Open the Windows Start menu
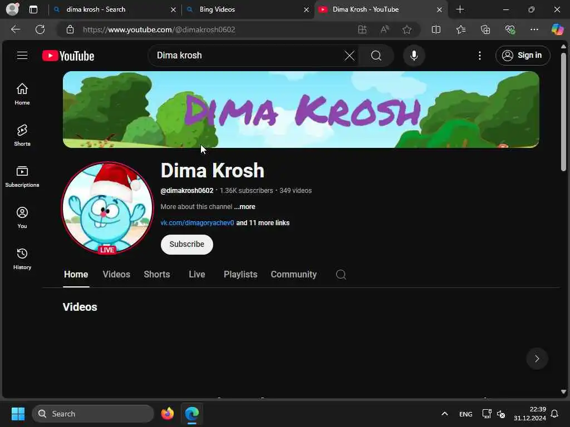The image size is (570, 427). point(18,414)
